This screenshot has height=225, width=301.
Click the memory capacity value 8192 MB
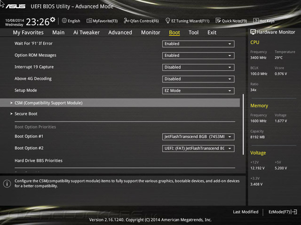[257, 137]
